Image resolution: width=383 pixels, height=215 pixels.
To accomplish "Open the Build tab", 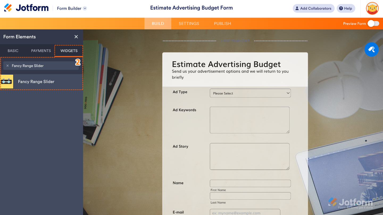I will click(158, 24).
